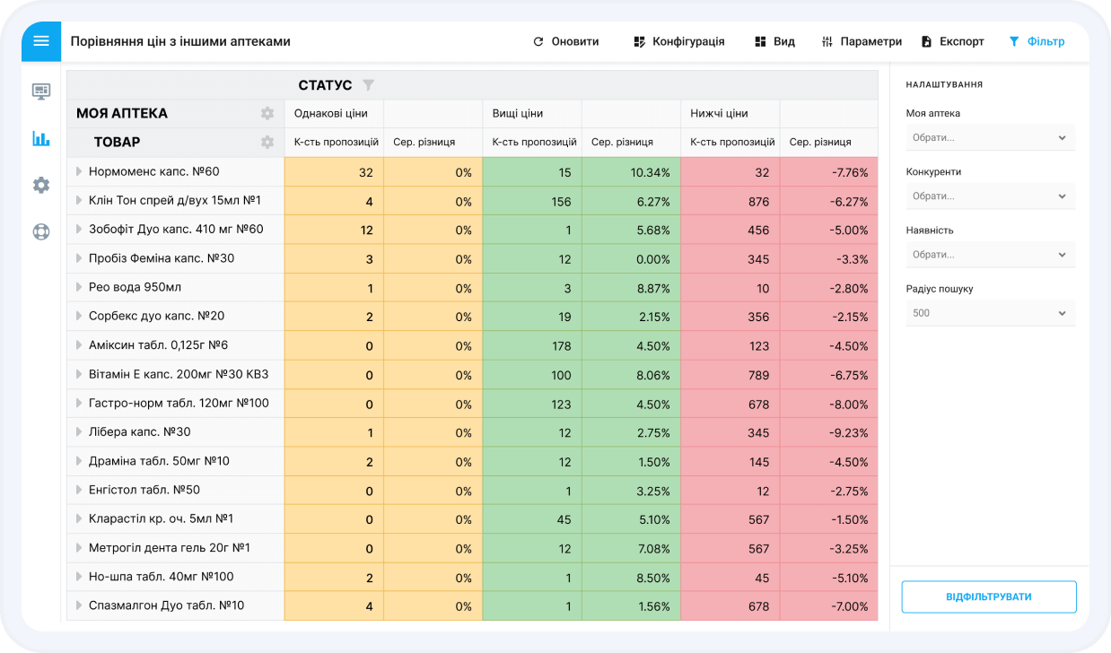Open the Конкуренти dropdown
This screenshot has height=653, width=1111.
coord(990,196)
